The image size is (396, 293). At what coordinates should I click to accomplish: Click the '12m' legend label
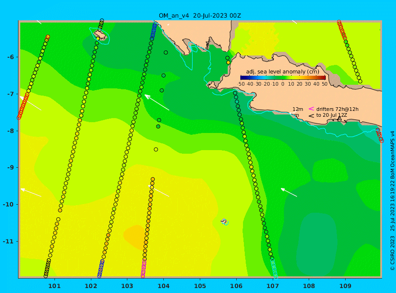pos(298,109)
